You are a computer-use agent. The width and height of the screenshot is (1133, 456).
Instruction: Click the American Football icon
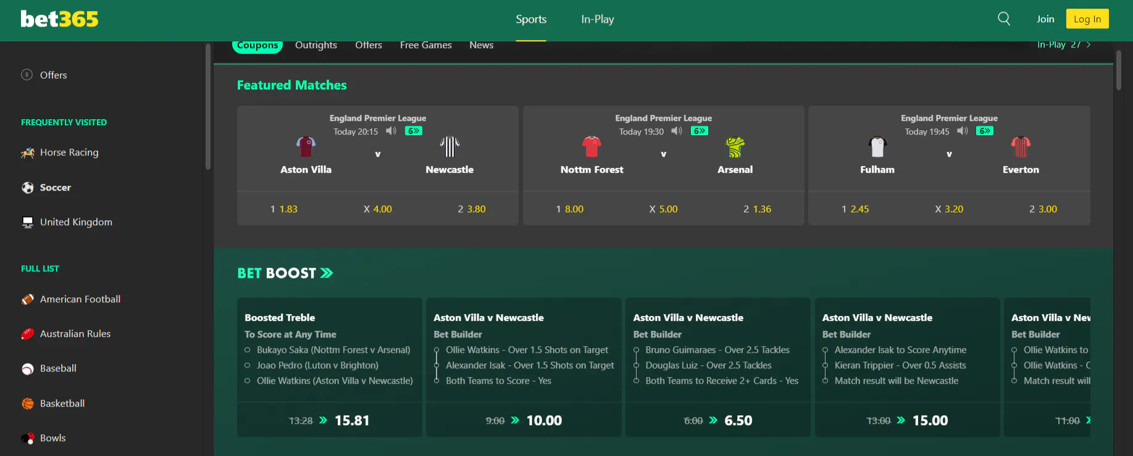coord(28,299)
